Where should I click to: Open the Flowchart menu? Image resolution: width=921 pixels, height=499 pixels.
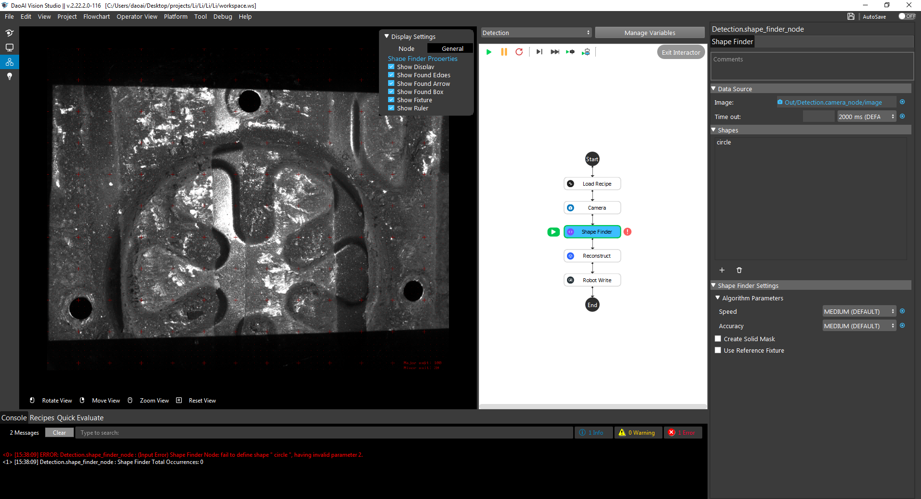[96, 16]
